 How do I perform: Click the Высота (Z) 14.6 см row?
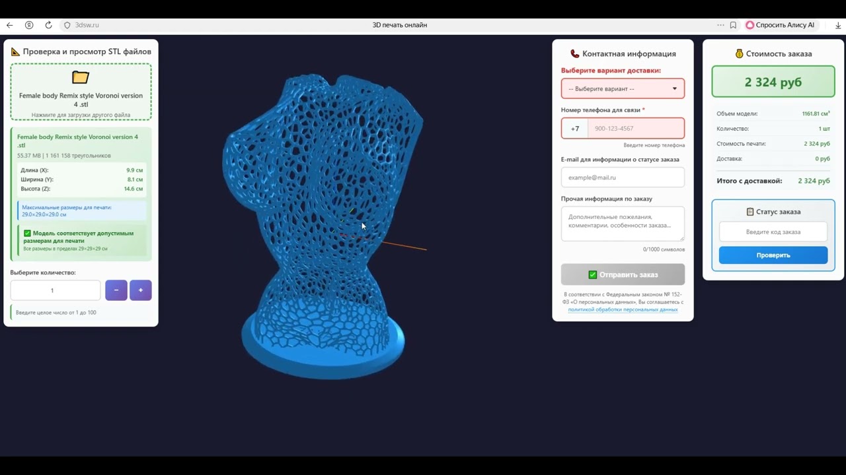[x=81, y=189]
